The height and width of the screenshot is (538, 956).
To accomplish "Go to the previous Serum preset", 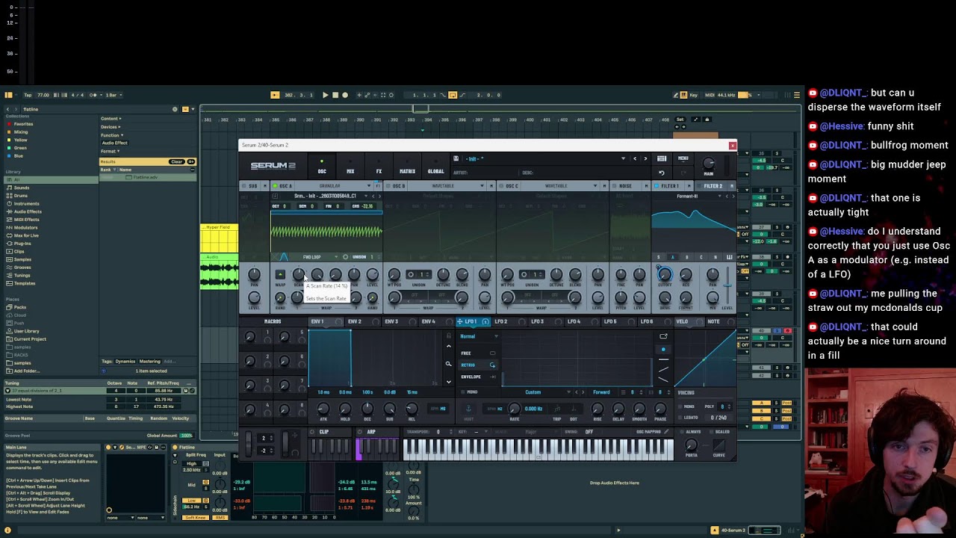I will [x=635, y=158].
